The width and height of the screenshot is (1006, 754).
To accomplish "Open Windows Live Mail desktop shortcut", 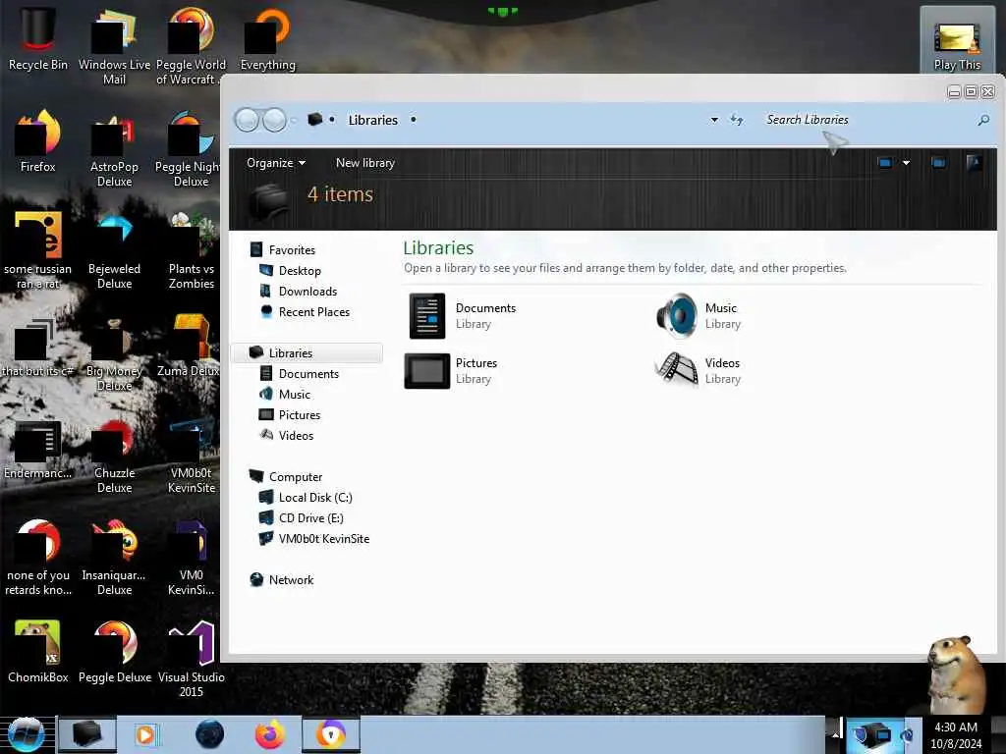I will (x=114, y=45).
